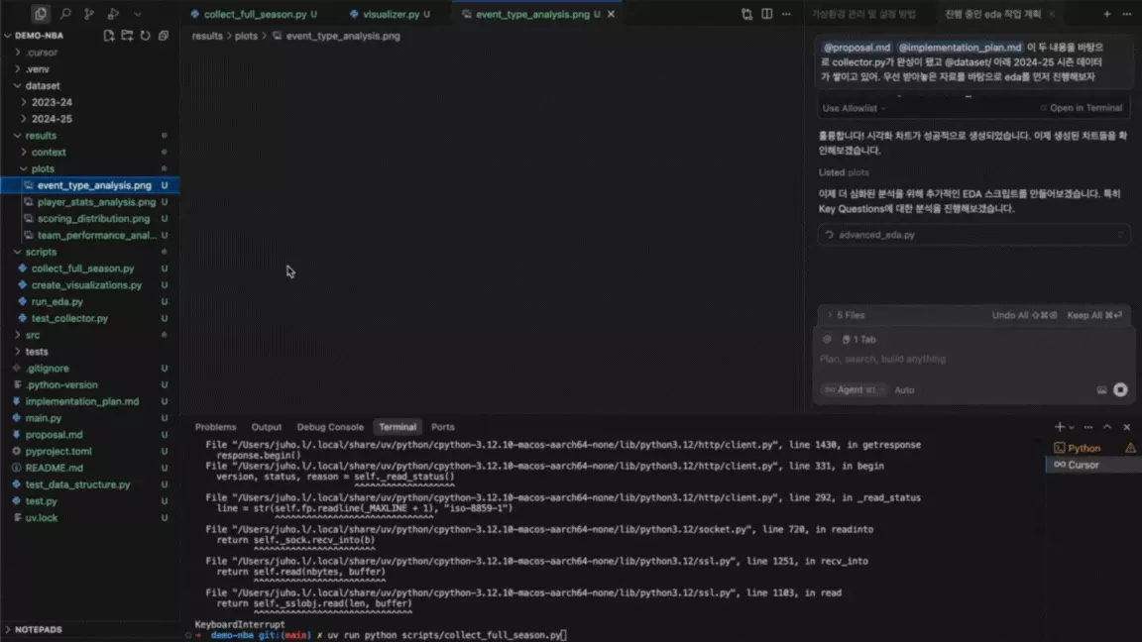Open the advanced_eda.py file card
This screenshot has width=1142, height=642.
[973, 235]
